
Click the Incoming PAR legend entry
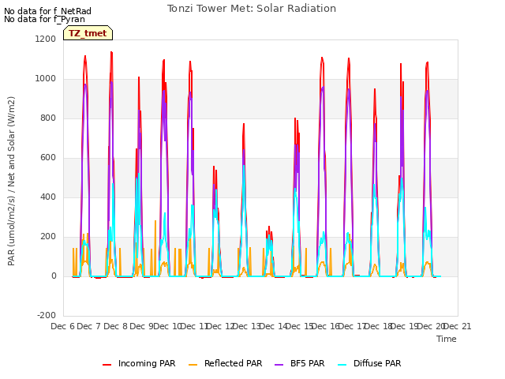point(139,363)
